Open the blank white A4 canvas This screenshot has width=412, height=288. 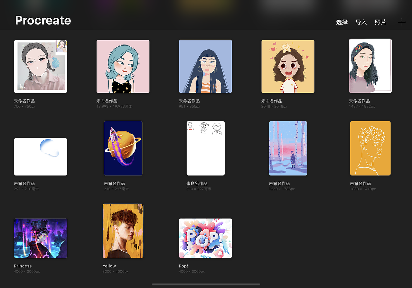tap(40, 157)
